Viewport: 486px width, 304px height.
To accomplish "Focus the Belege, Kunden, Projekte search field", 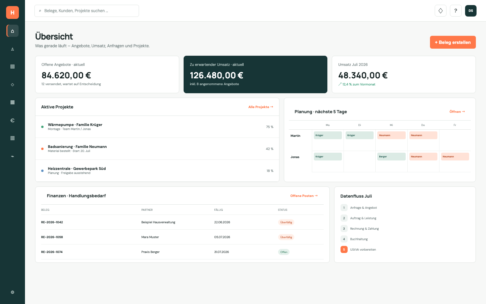I will (87, 11).
